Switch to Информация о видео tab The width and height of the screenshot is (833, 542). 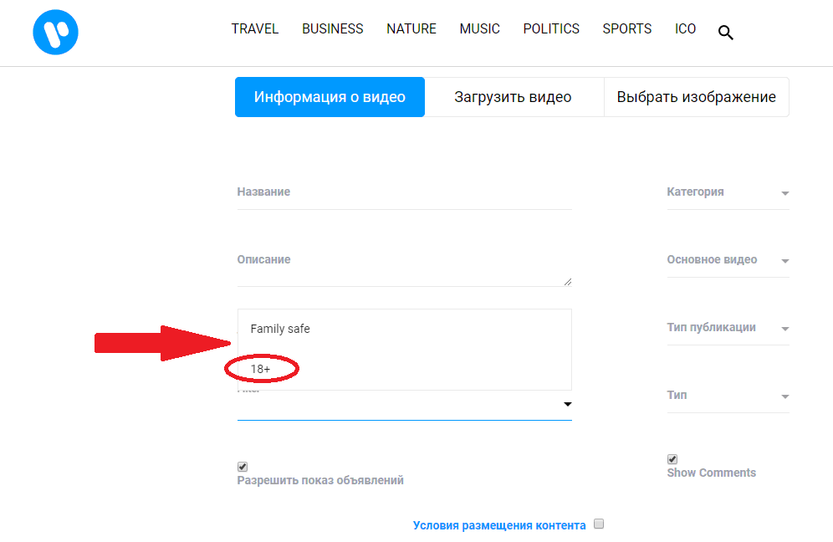[x=330, y=97]
